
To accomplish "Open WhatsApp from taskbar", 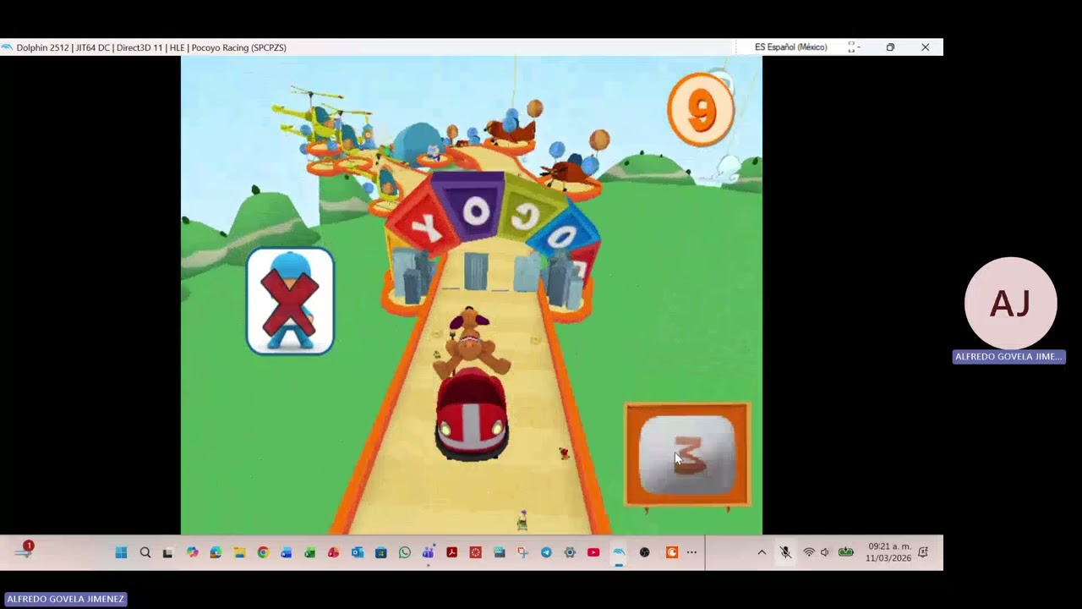I will [405, 552].
